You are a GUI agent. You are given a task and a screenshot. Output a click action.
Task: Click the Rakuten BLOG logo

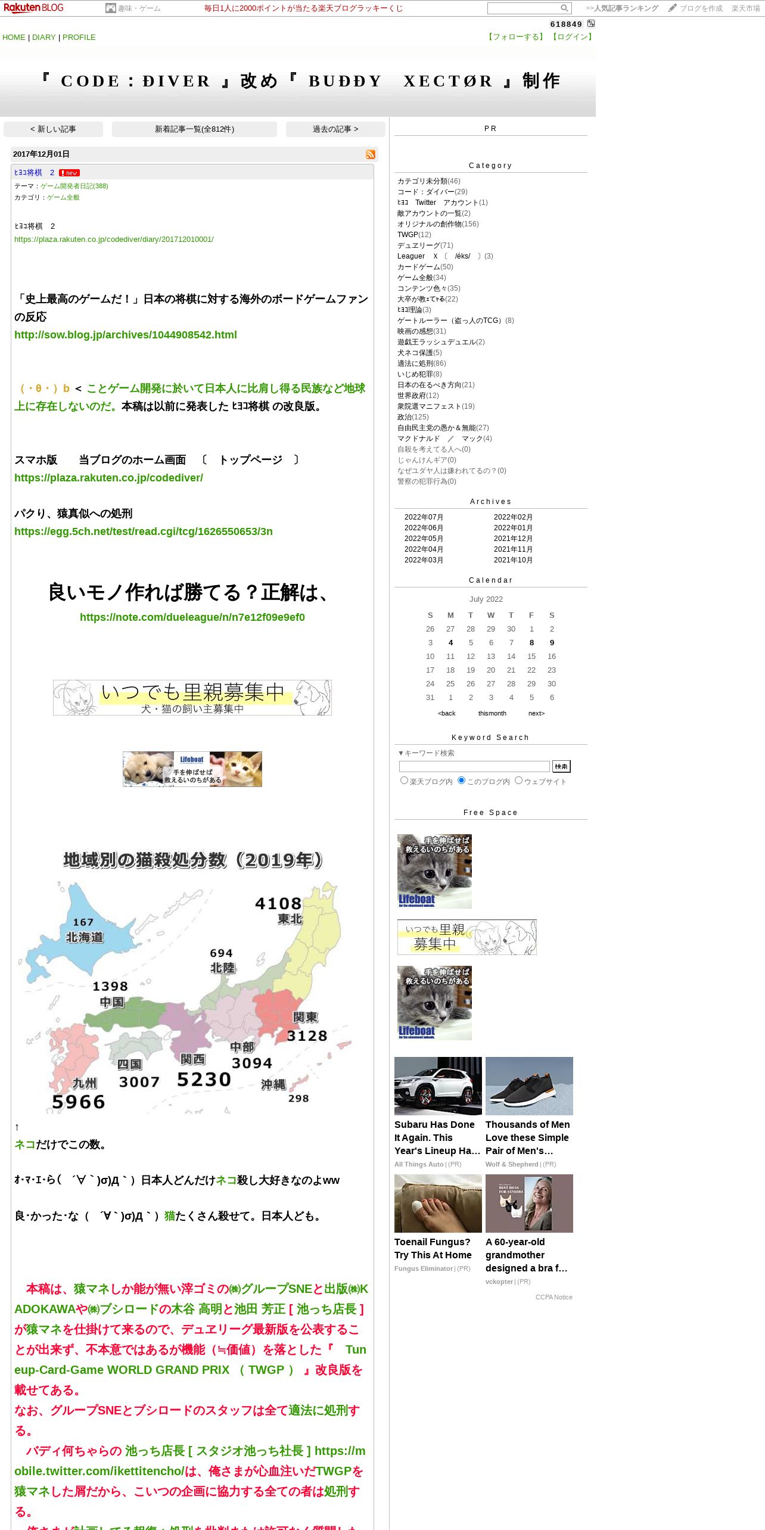coord(33,8)
